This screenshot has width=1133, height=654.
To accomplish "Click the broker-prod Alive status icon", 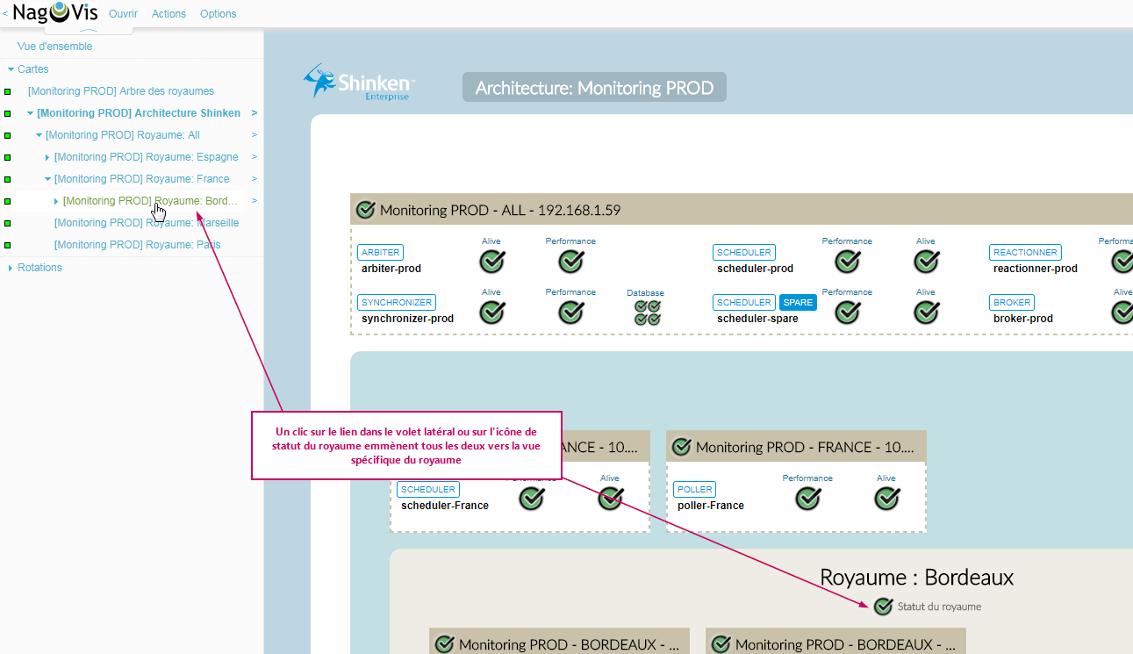I will [1122, 313].
